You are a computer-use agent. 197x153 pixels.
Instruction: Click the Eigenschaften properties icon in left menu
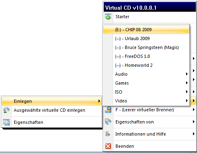(6, 122)
